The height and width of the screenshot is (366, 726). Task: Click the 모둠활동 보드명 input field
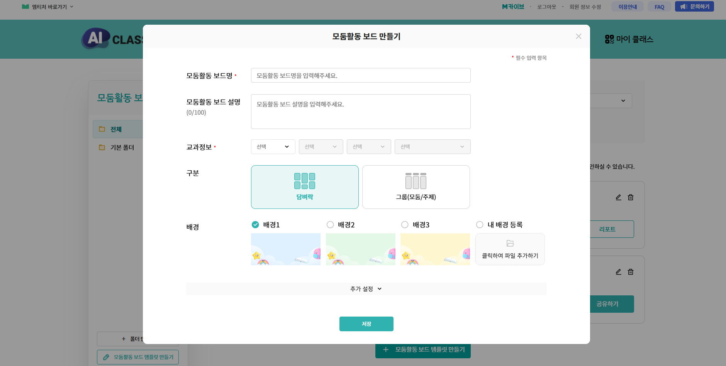click(361, 76)
